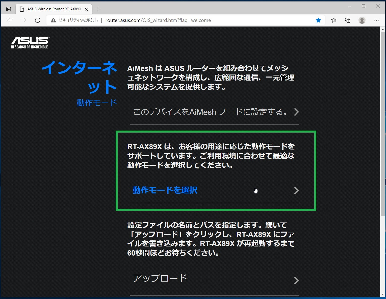Click the not-secure warning triangle icon
The width and height of the screenshot is (386, 299).
53,20
